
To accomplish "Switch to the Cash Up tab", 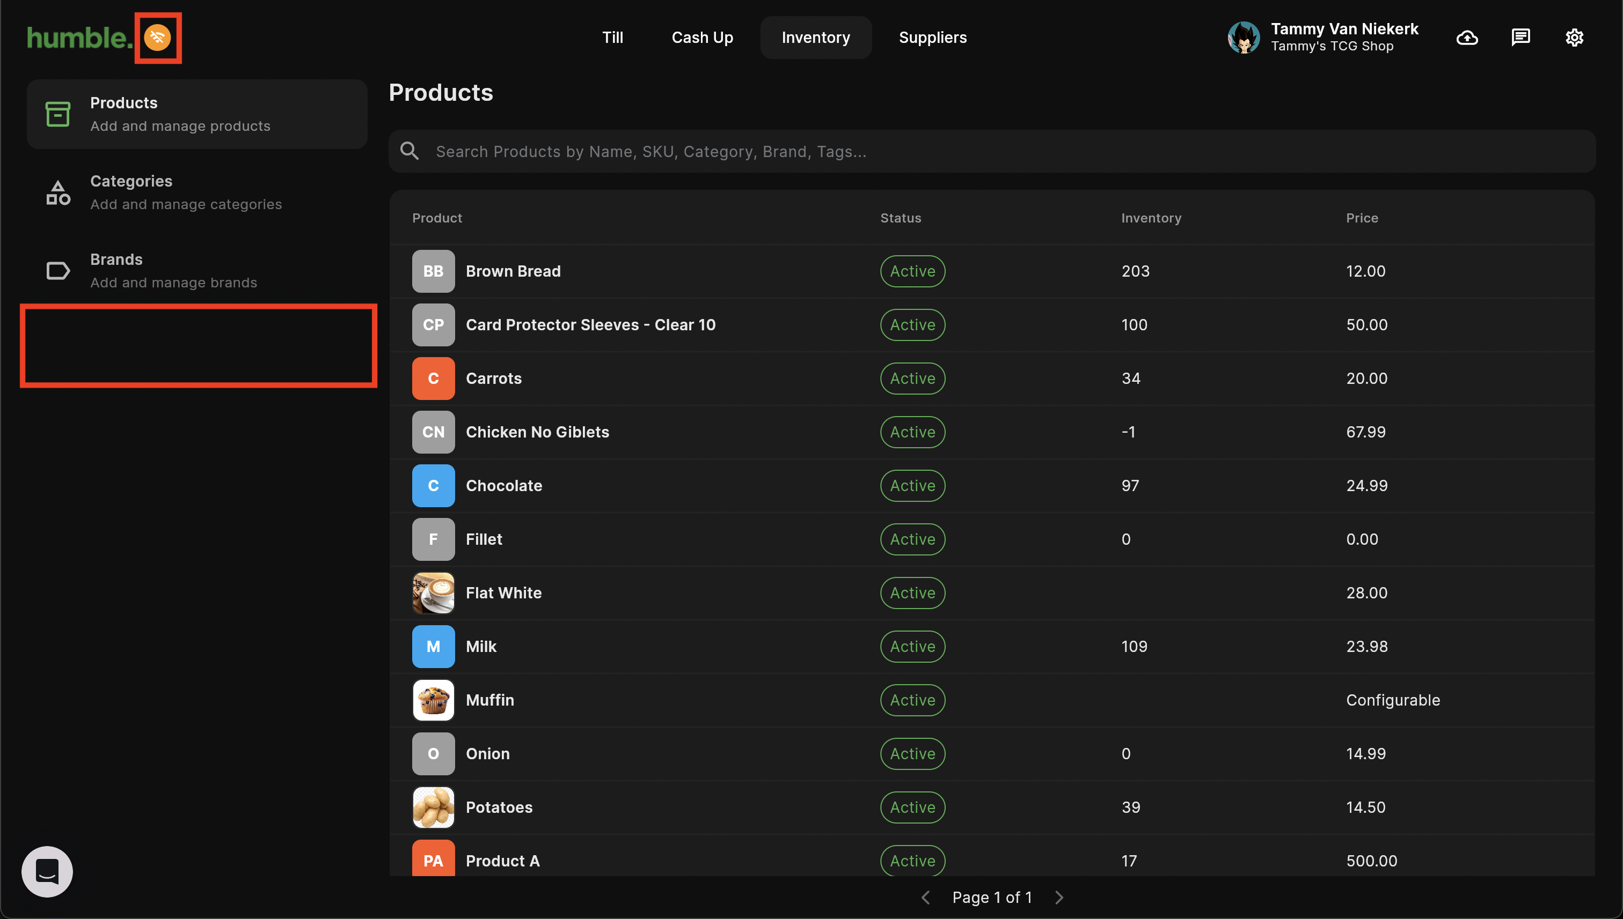I will tap(702, 37).
